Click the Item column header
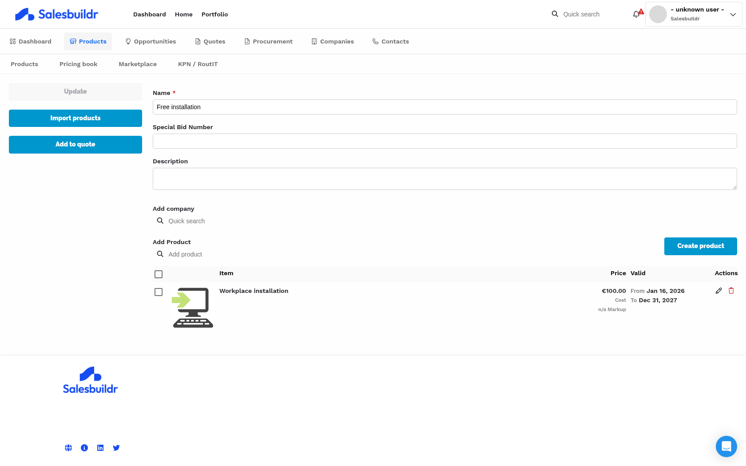Image resolution: width=746 pixels, height=466 pixels. 226,273
